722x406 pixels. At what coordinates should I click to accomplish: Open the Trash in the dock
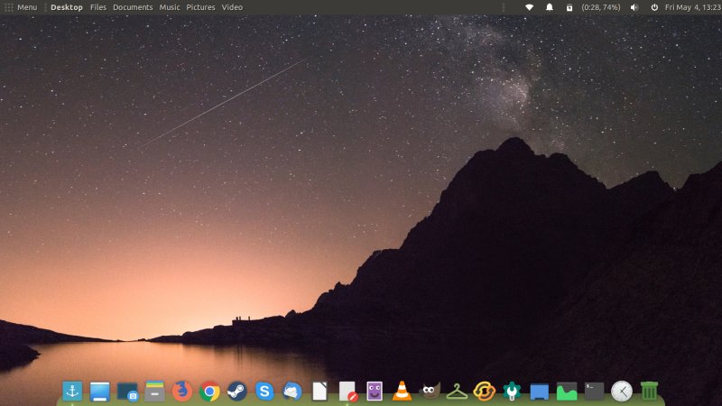(x=649, y=391)
